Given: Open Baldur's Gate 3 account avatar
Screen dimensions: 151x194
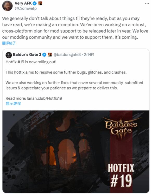Looking at the screenshot, I should tap(9, 55).
